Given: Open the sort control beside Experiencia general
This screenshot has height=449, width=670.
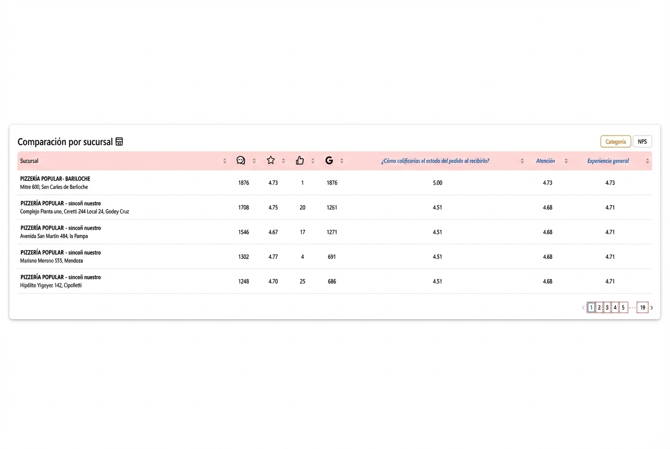Looking at the screenshot, I should pos(647,160).
